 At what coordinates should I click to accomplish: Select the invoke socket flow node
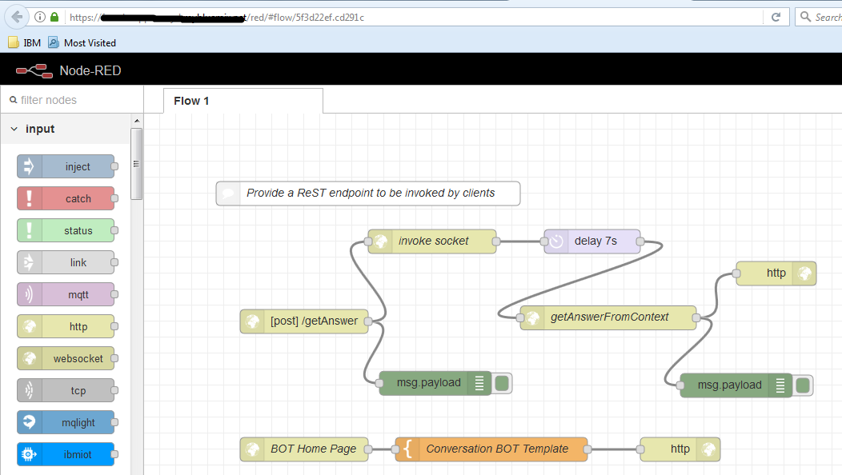click(432, 241)
